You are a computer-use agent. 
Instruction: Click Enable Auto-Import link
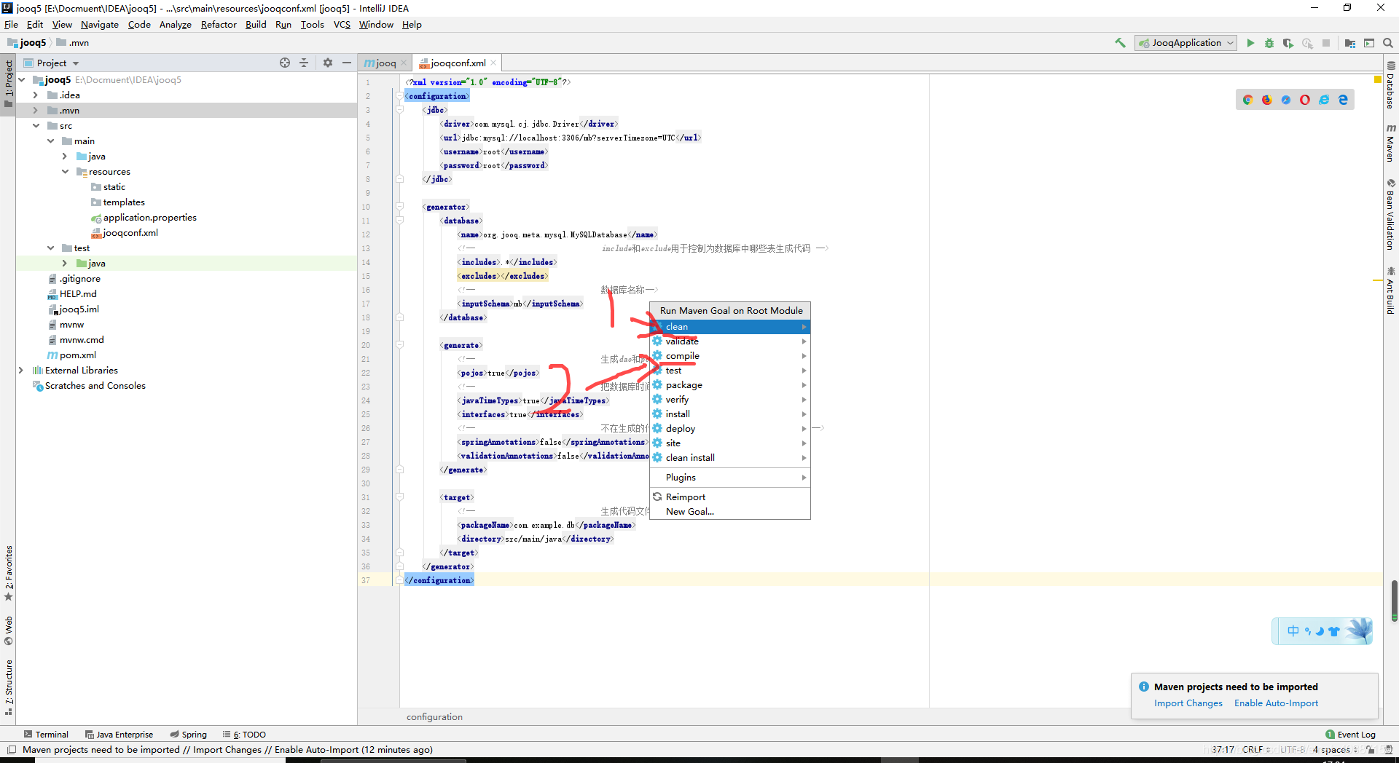1277,703
